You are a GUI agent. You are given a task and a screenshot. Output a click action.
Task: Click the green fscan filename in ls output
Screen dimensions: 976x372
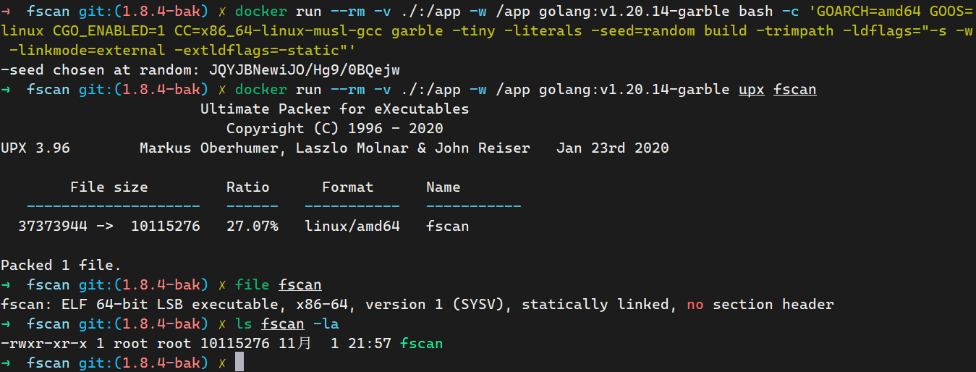pyautogui.click(x=422, y=344)
